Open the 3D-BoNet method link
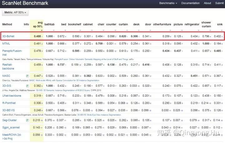 pos(8,36)
